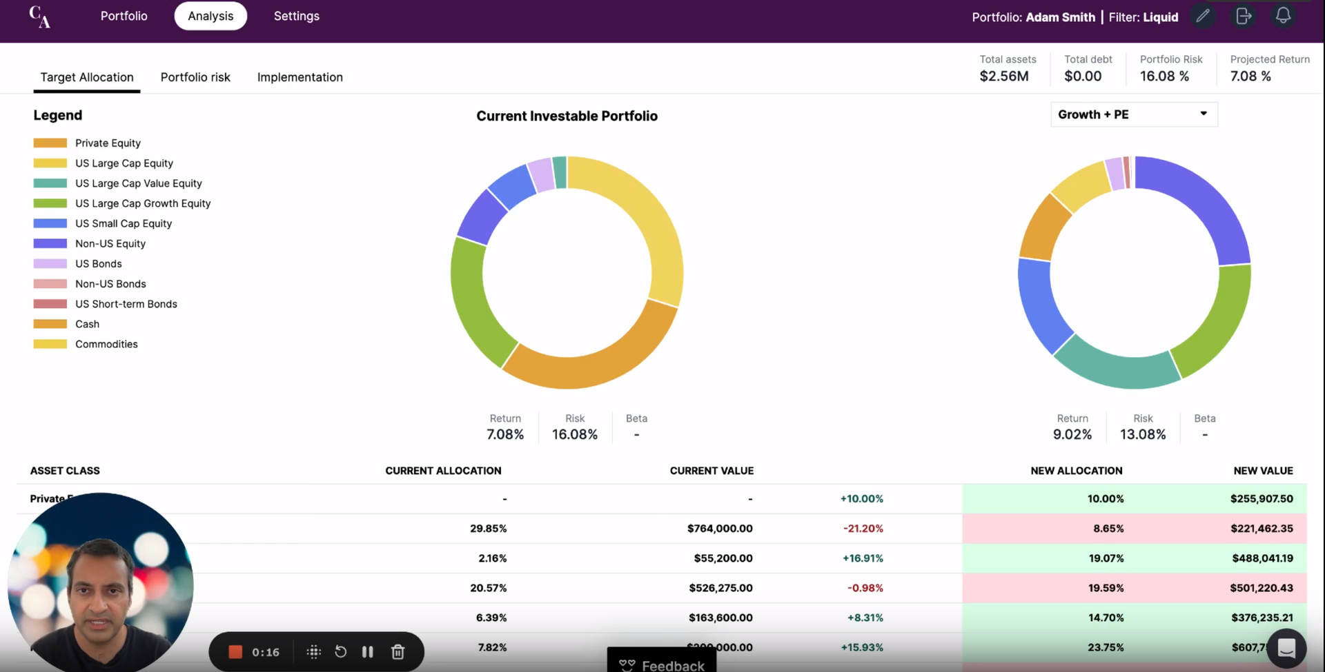Click the CA logo in the header
This screenshot has width=1325, height=672.
40,17
